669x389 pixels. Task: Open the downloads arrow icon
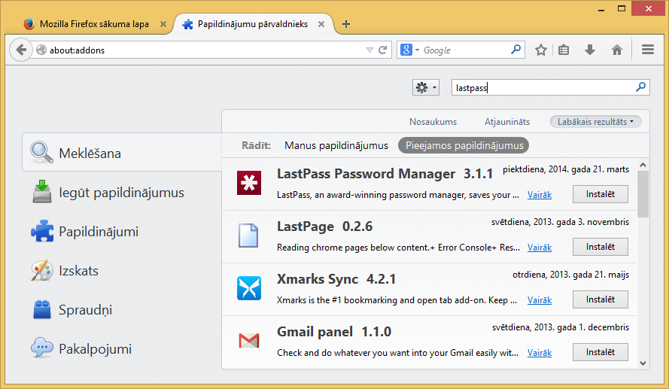[x=590, y=50]
